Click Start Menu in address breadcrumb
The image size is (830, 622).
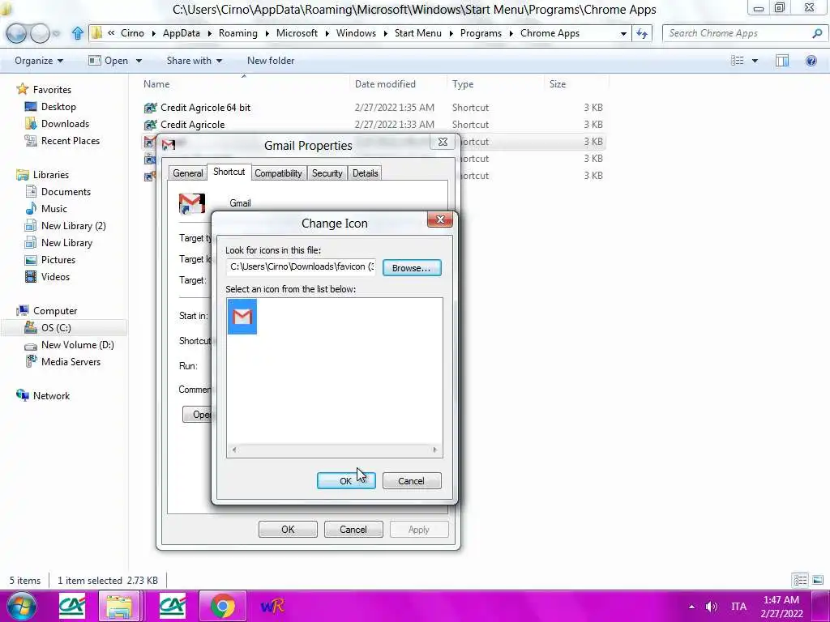coord(417,33)
